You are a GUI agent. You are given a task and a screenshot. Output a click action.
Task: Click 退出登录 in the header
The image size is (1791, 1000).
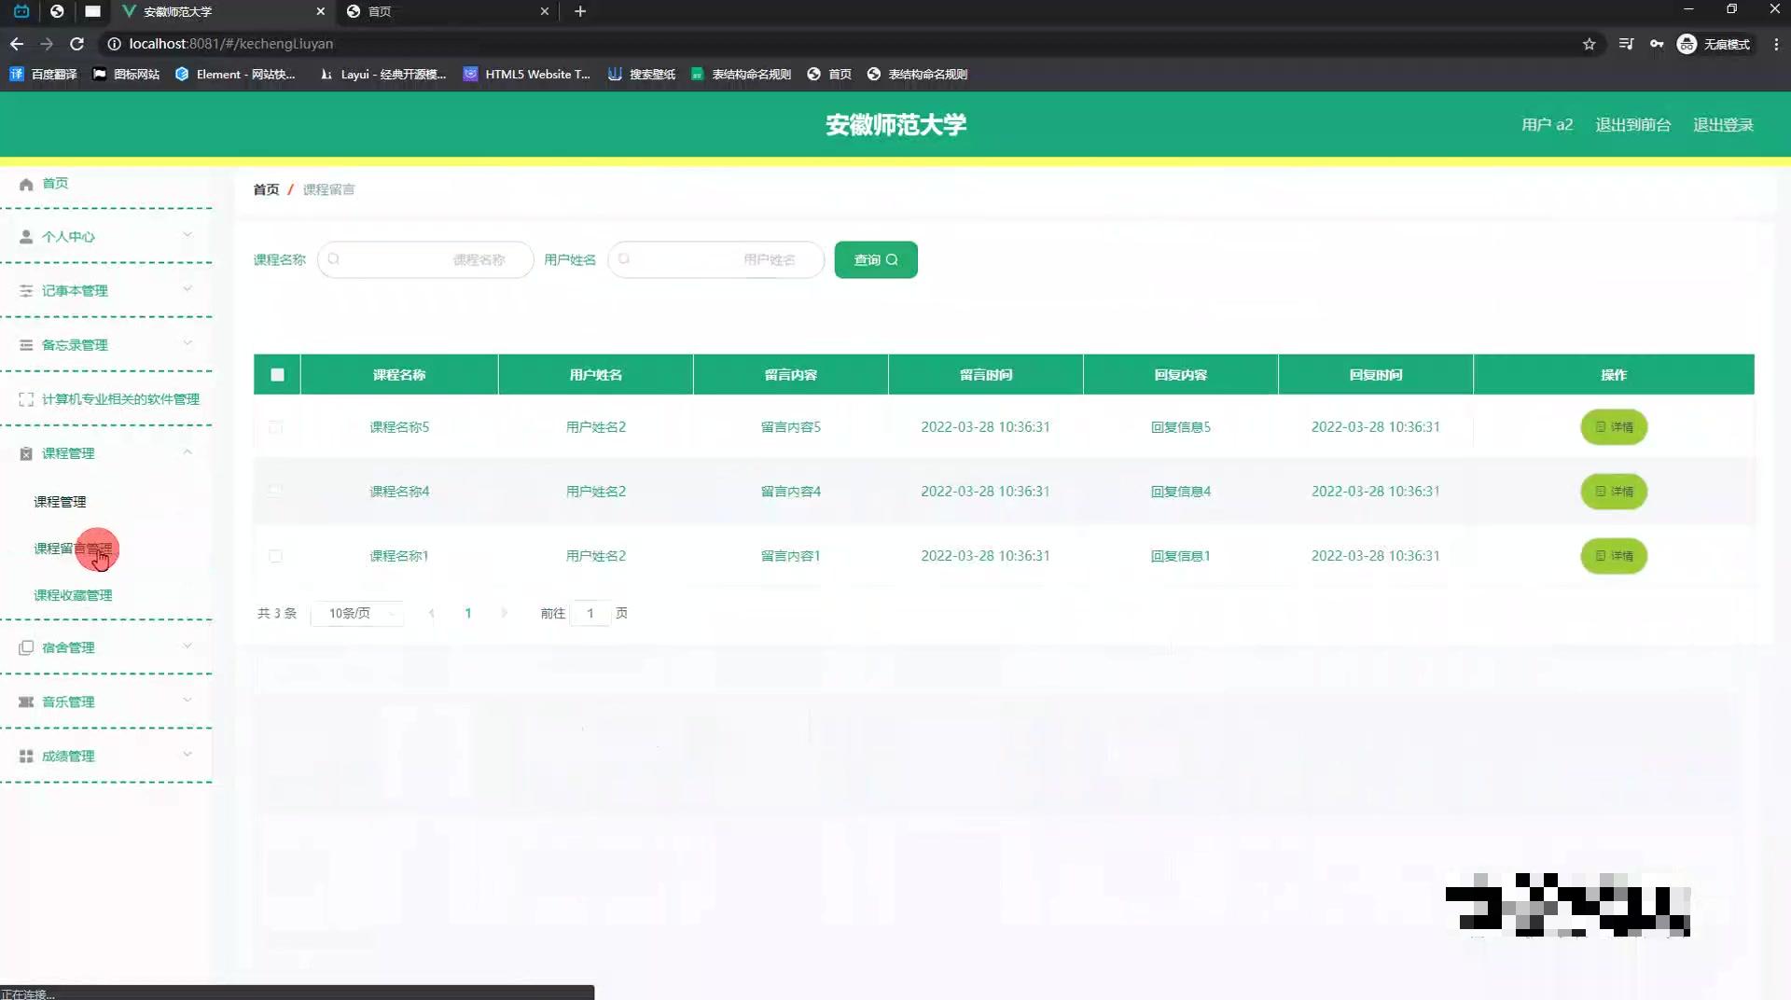click(1723, 125)
